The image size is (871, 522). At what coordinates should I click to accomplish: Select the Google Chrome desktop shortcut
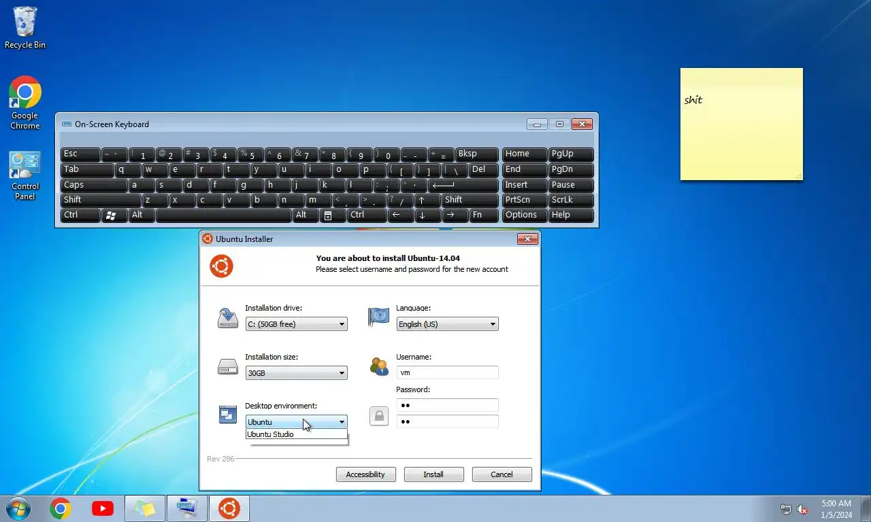(25, 102)
